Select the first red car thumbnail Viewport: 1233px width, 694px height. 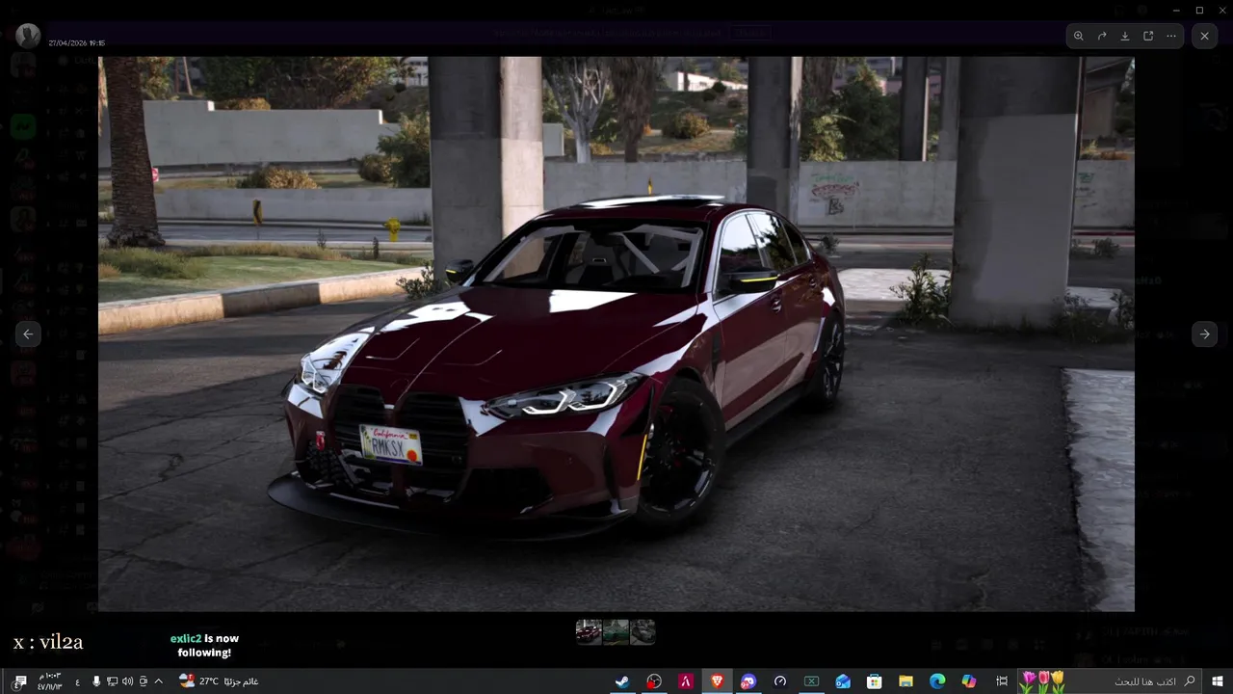point(589,631)
